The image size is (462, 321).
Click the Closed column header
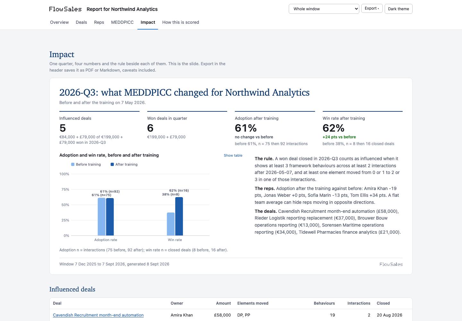[x=383, y=303]
